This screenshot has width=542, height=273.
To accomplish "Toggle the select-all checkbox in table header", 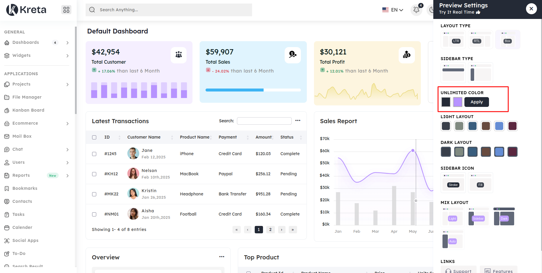I will tap(94, 137).
